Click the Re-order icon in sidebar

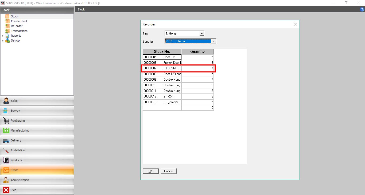tap(7, 26)
